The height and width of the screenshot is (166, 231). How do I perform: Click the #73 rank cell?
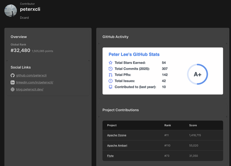click(167, 156)
